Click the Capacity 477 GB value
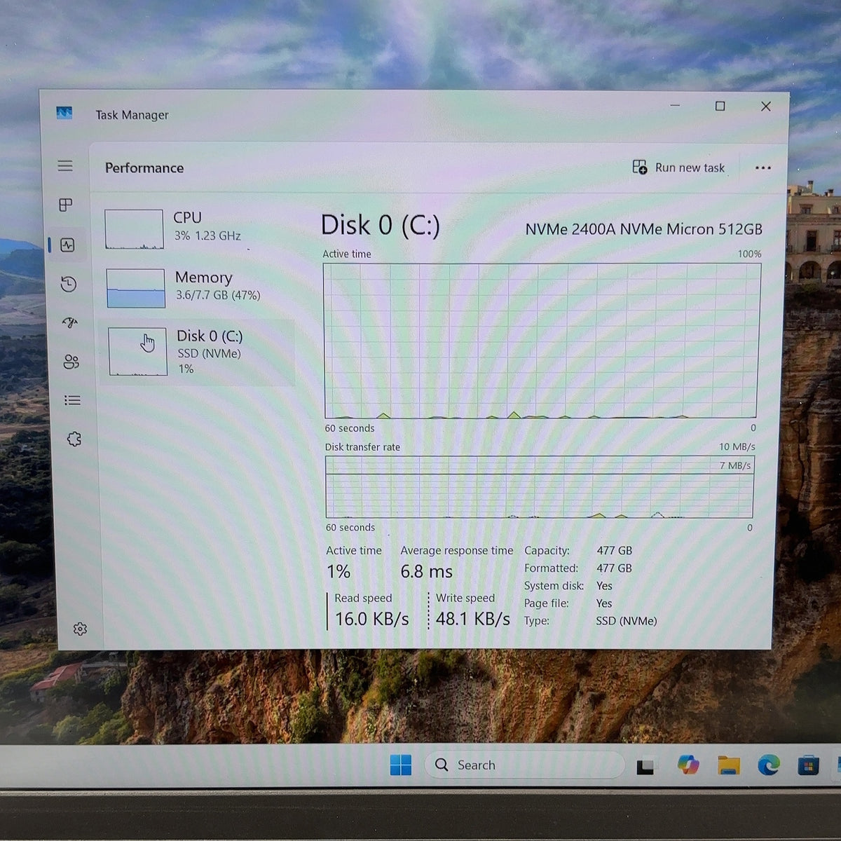Screen dimensions: 841x841 (615, 551)
